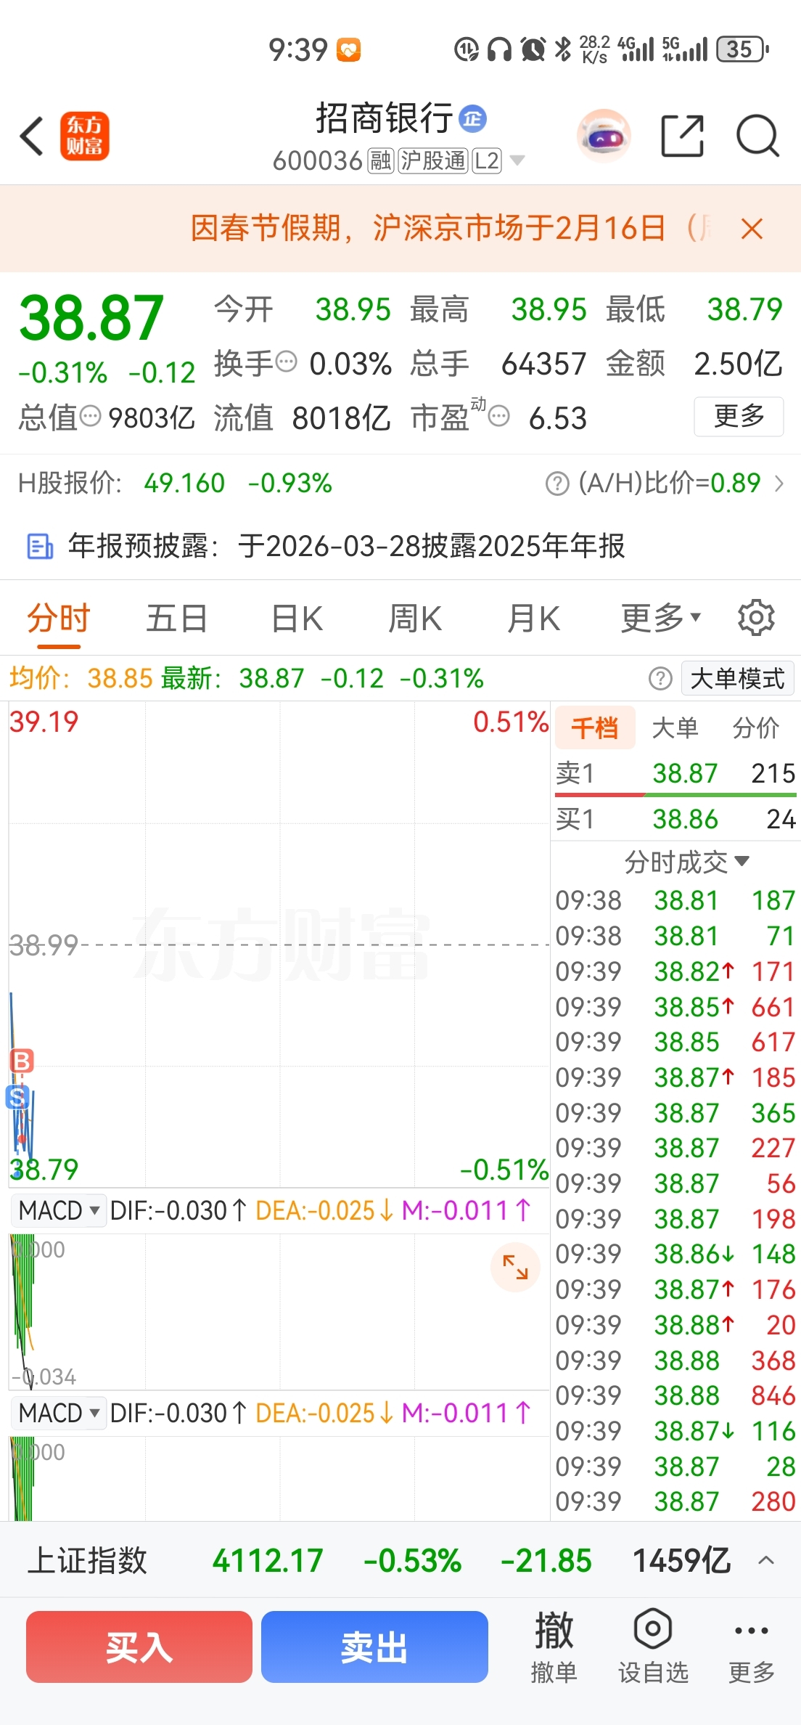Select the 分时 tab
801x1725 pixels.
pyautogui.click(x=59, y=619)
